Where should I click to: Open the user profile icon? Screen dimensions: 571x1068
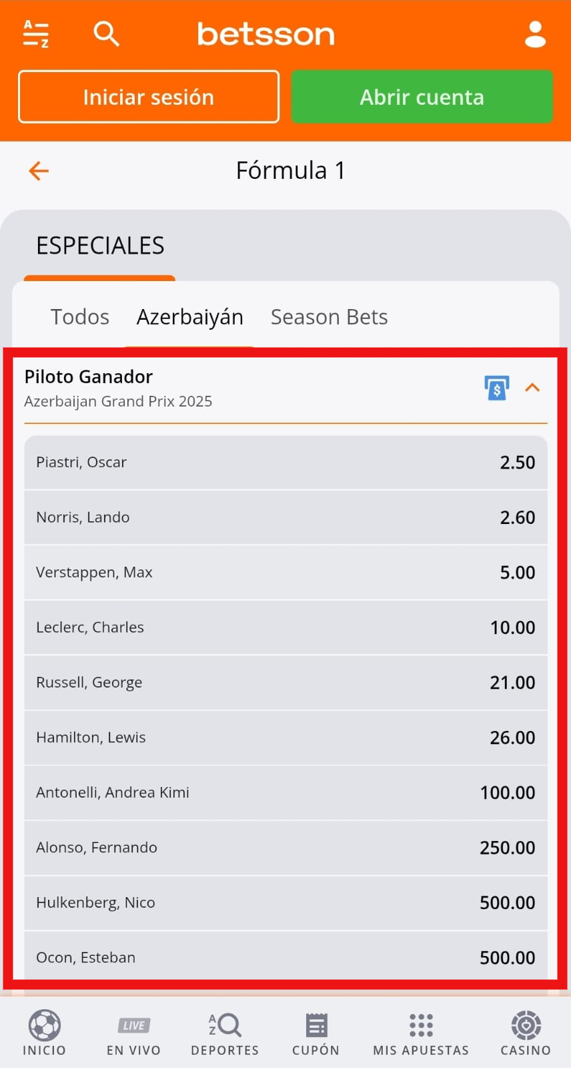pyautogui.click(x=535, y=34)
